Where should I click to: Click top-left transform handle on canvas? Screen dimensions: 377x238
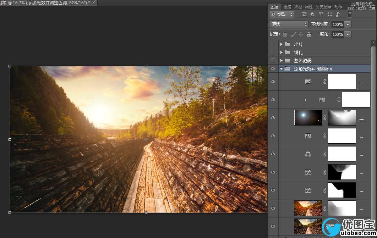[10, 66]
